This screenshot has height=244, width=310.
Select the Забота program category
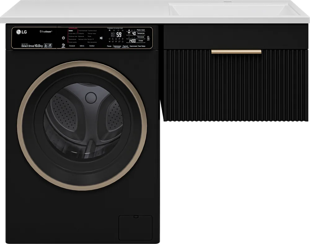82,46
